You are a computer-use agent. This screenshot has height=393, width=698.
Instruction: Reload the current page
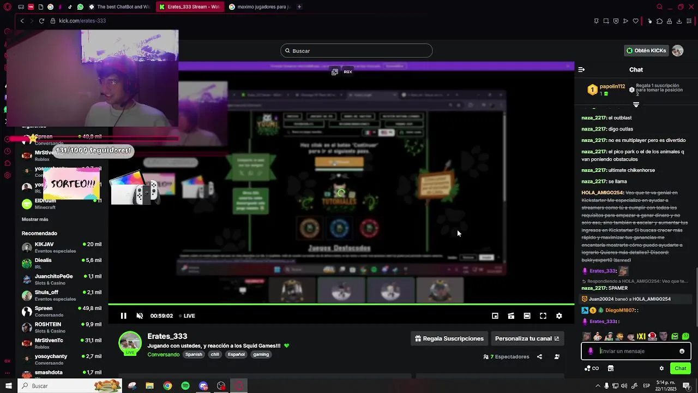[41, 21]
